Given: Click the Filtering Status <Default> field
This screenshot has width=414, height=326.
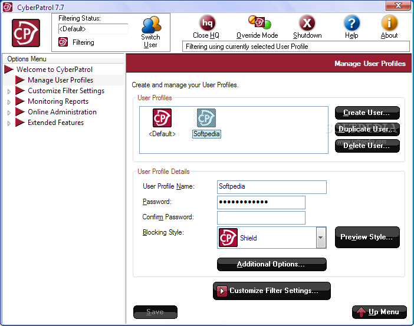Looking at the screenshot, I should 93,29.
